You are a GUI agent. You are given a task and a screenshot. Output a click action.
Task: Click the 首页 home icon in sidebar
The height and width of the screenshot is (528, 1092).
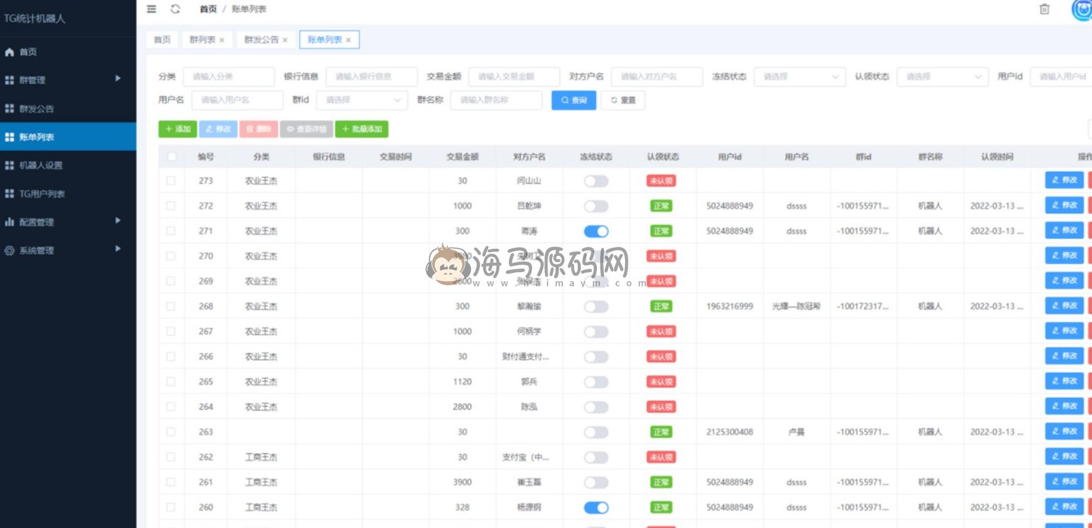tap(9, 52)
